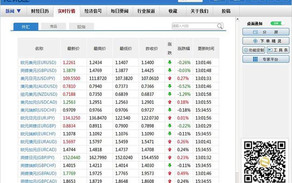Viewport: 292px width, 183px height.
Task: Open 关于我们 tab
Action: (199, 11)
